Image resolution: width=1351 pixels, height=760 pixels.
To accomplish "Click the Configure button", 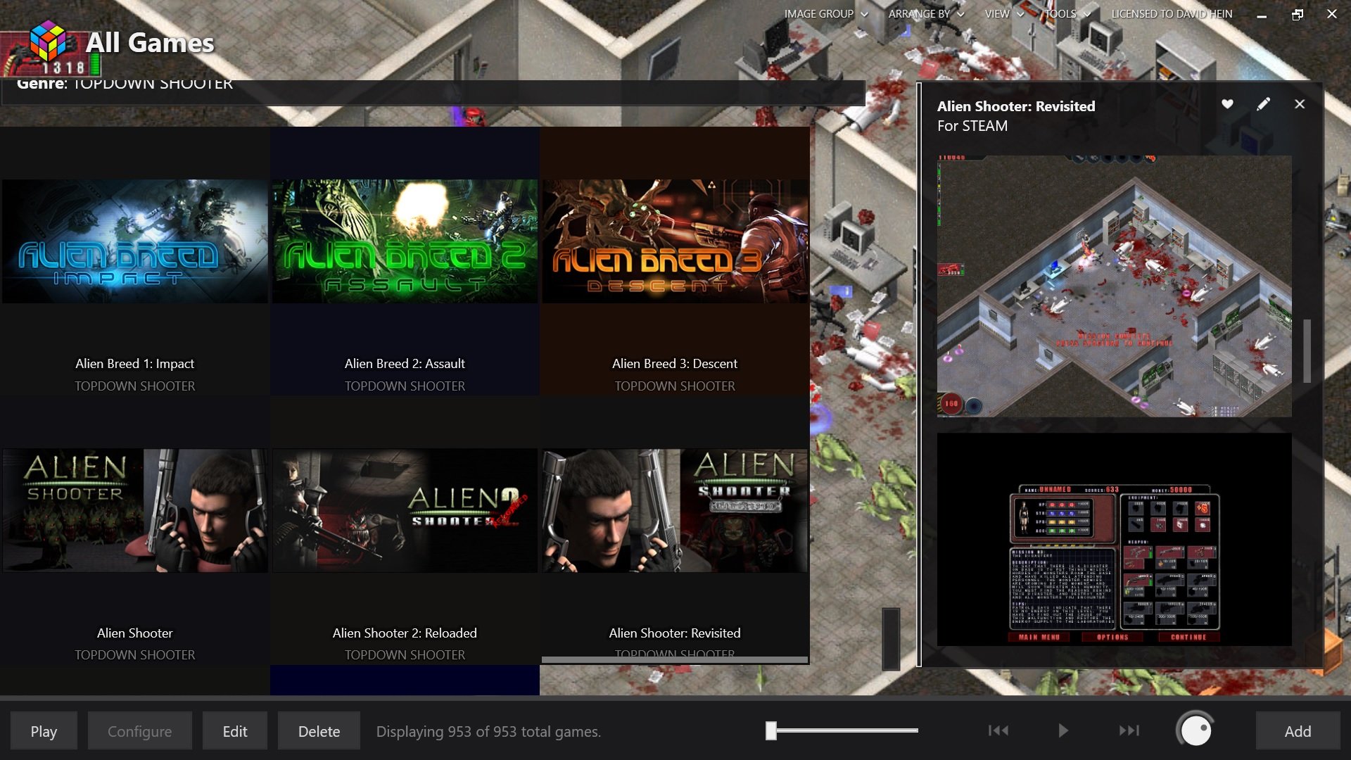I will [x=139, y=731].
